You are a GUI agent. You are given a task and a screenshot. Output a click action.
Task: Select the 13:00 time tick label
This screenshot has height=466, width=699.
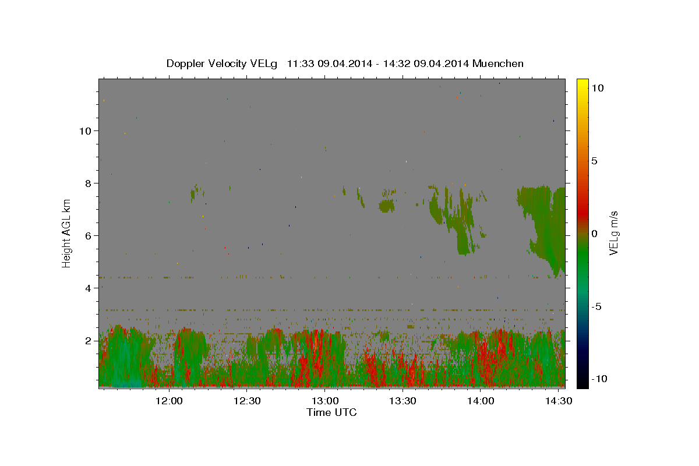click(326, 401)
